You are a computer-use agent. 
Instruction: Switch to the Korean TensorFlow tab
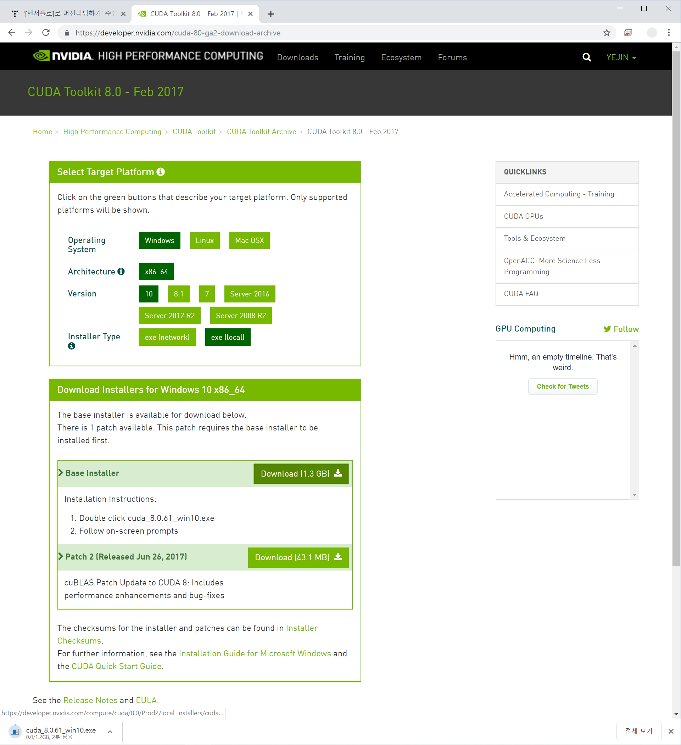coord(67,14)
